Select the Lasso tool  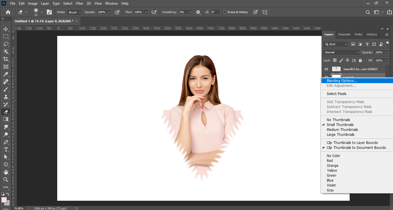[x=5, y=44]
